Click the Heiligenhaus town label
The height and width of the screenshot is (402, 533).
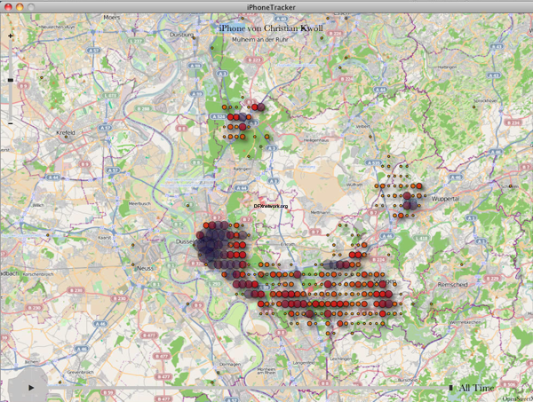[x=315, y=140]
